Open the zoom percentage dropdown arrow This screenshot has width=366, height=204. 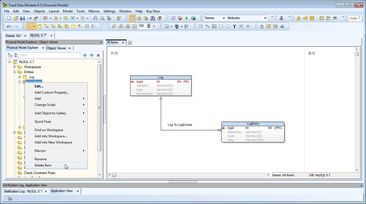point(154,26)
